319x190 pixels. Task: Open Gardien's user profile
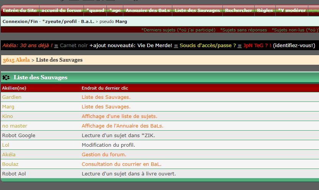(11, 97)
